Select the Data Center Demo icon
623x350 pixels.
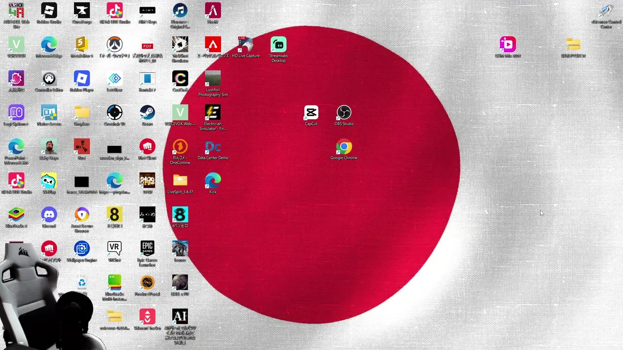pyautogui.click(x=213, y=147)
